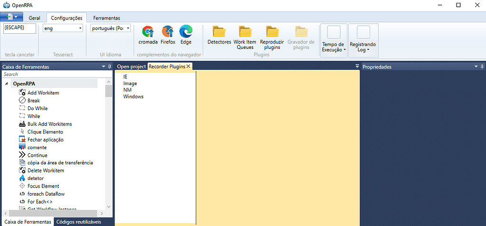This screenshot has width=486, height=226.
Task: Open Caixa de Ferramentas panel options arrow
Action: [103, 66]
